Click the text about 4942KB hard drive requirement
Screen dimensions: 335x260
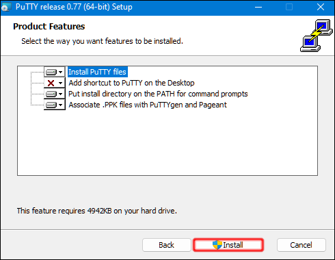97,211
